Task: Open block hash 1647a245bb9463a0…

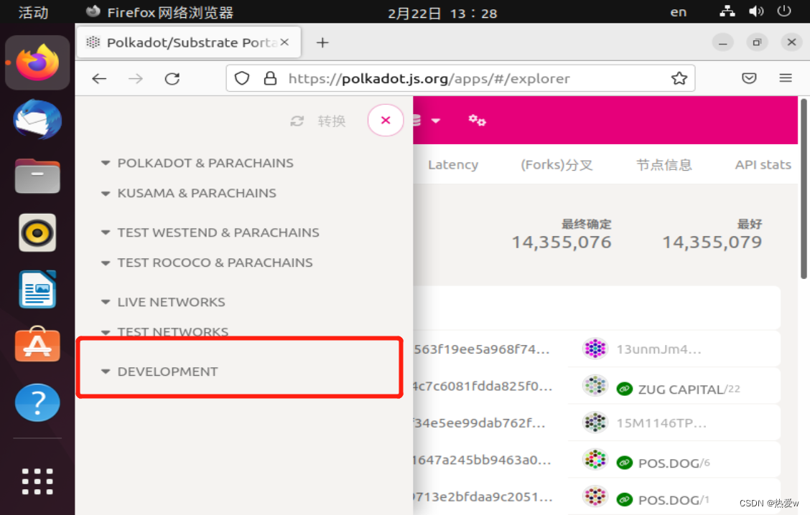Action: click(x=482, y=460)
